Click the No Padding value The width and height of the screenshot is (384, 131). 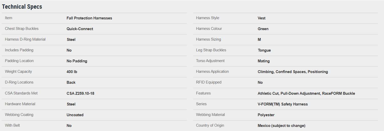pyautogui.click(x=77, y=61)
